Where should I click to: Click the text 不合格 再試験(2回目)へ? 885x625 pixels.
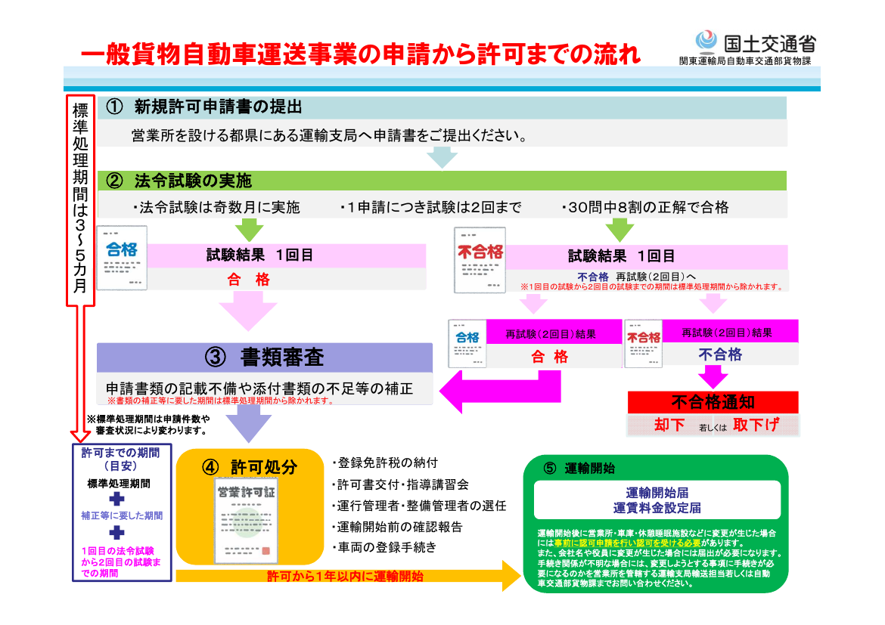click(637, 277)
